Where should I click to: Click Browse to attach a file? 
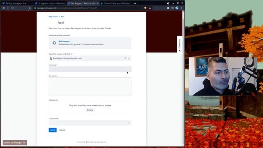tap(90, 110)
